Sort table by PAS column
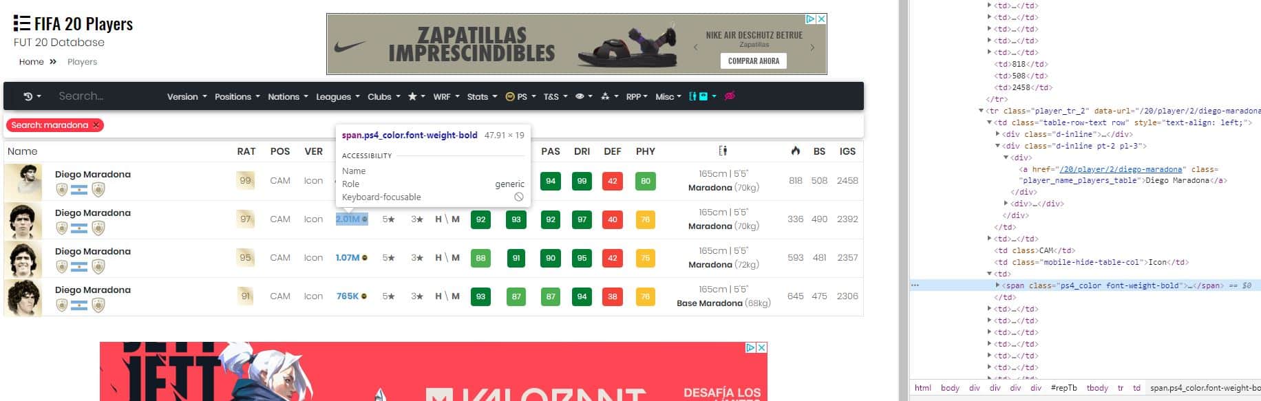1261x401 pixels. pyautogui.click(x=551, y=151)
